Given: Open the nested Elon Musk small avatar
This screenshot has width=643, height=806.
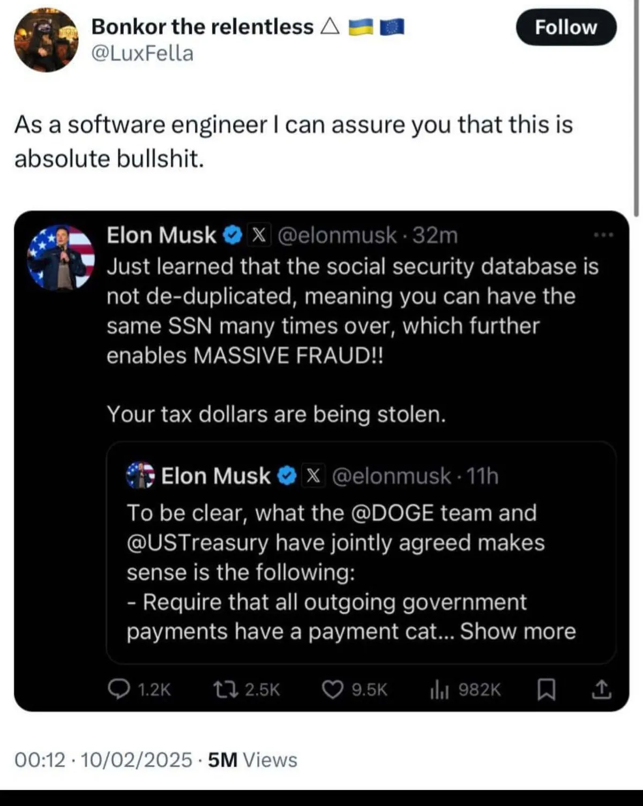Looking at the screenshot, I should 140,475.
